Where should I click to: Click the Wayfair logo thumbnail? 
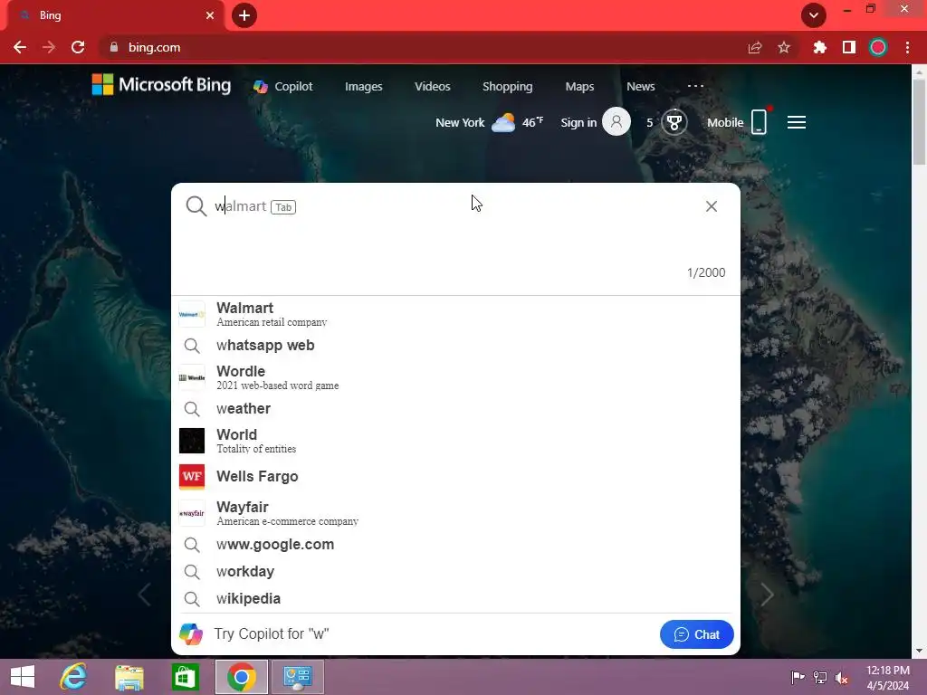tap(192, 513)
